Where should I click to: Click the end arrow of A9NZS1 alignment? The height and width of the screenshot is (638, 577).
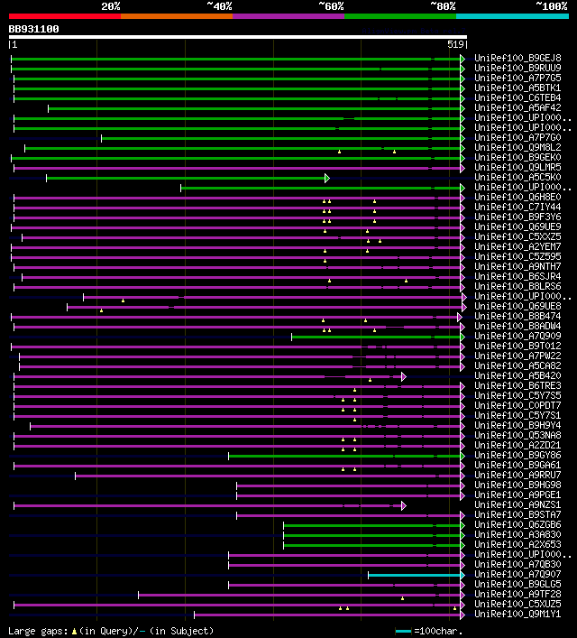(x=403, y=505)
